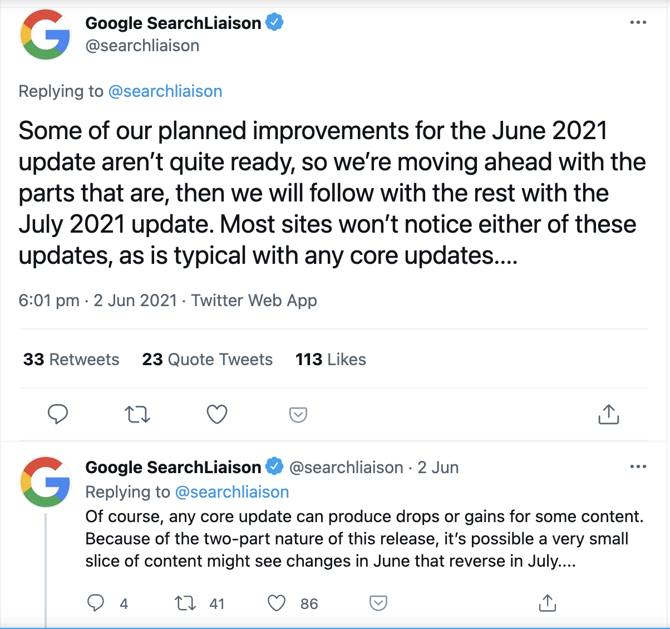The width and height of the screenshot is (670, 629).
Task: Retweet the reply tweet showing 41 retweets
Action: coord(185,603)
